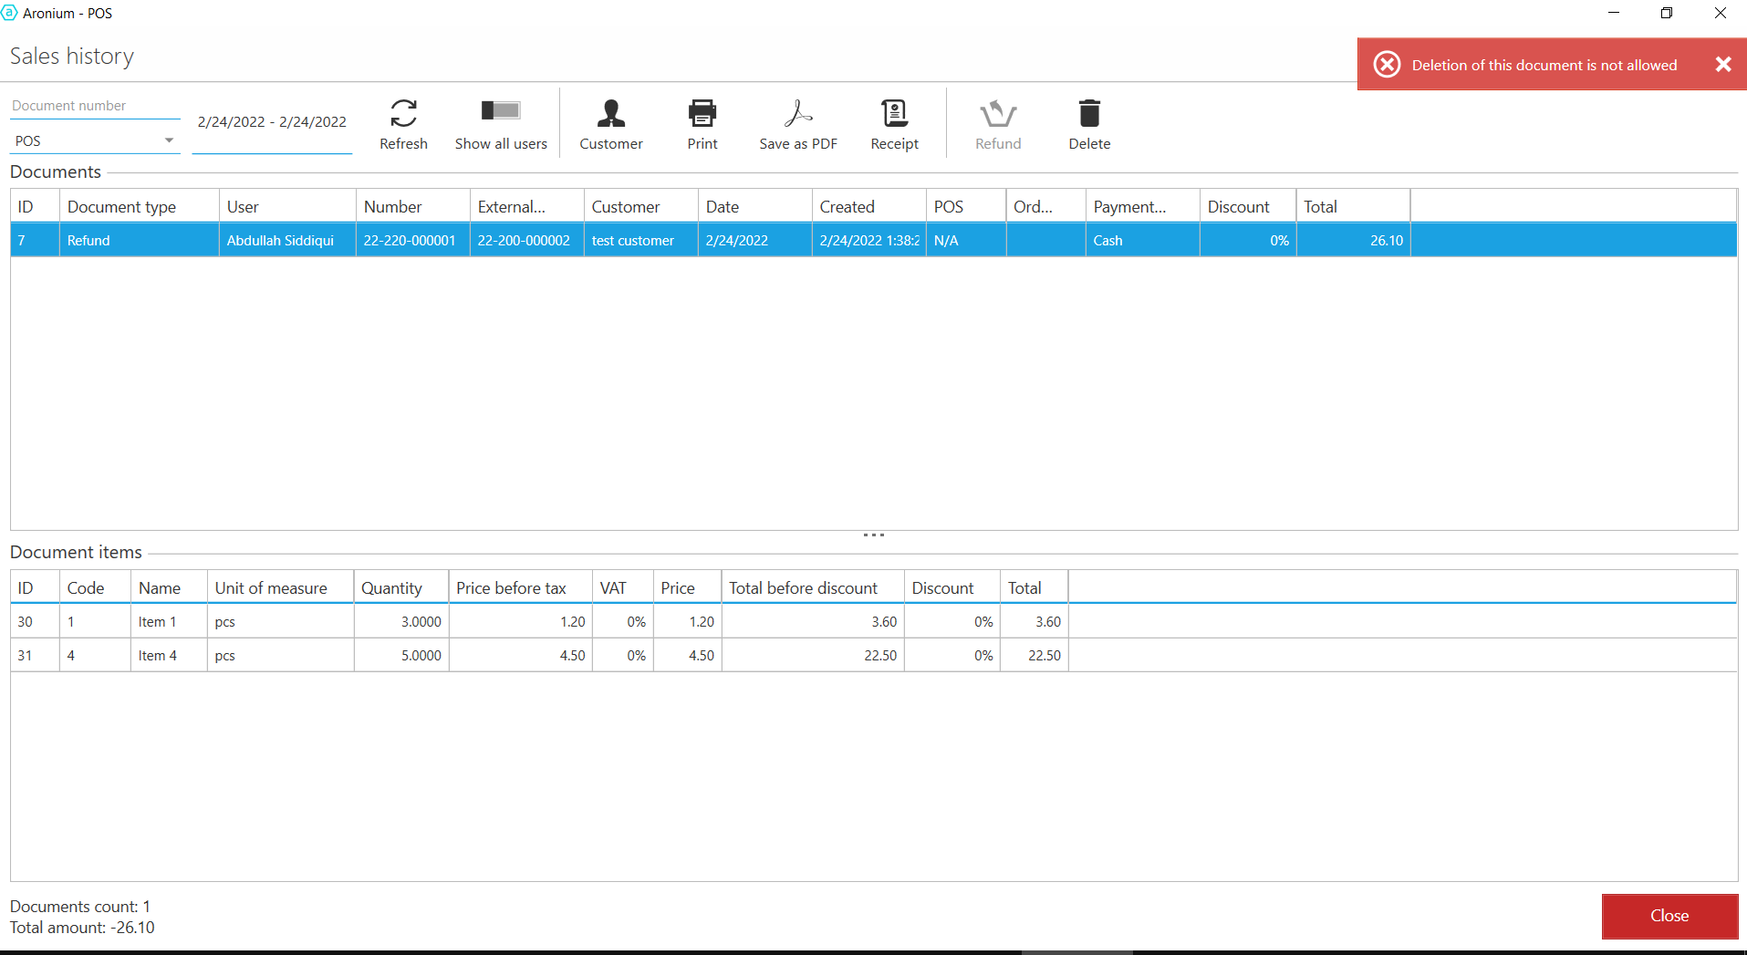Print the selected document
The image size is (1747, 955).
tap(702, 114)
